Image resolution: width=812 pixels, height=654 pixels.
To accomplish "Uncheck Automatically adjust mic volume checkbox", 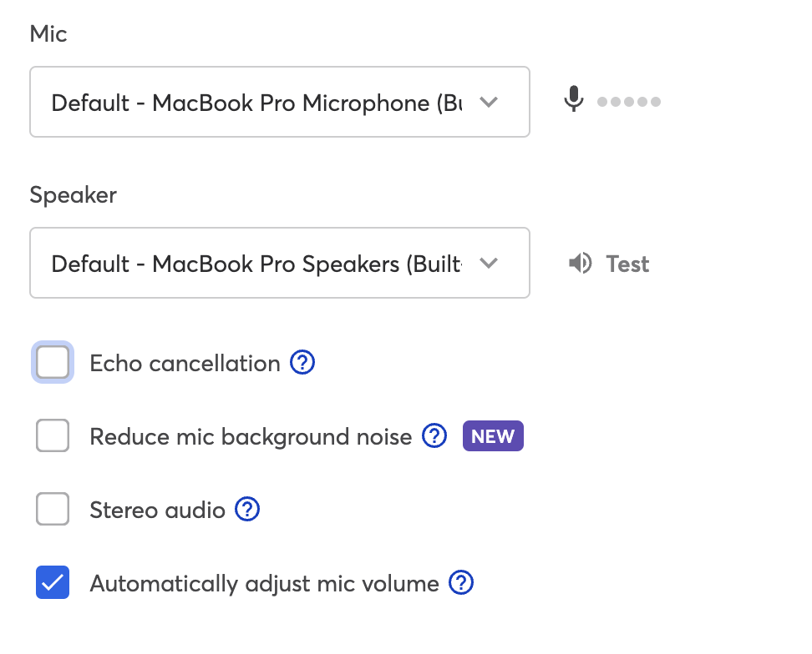I will click(53, 582).
